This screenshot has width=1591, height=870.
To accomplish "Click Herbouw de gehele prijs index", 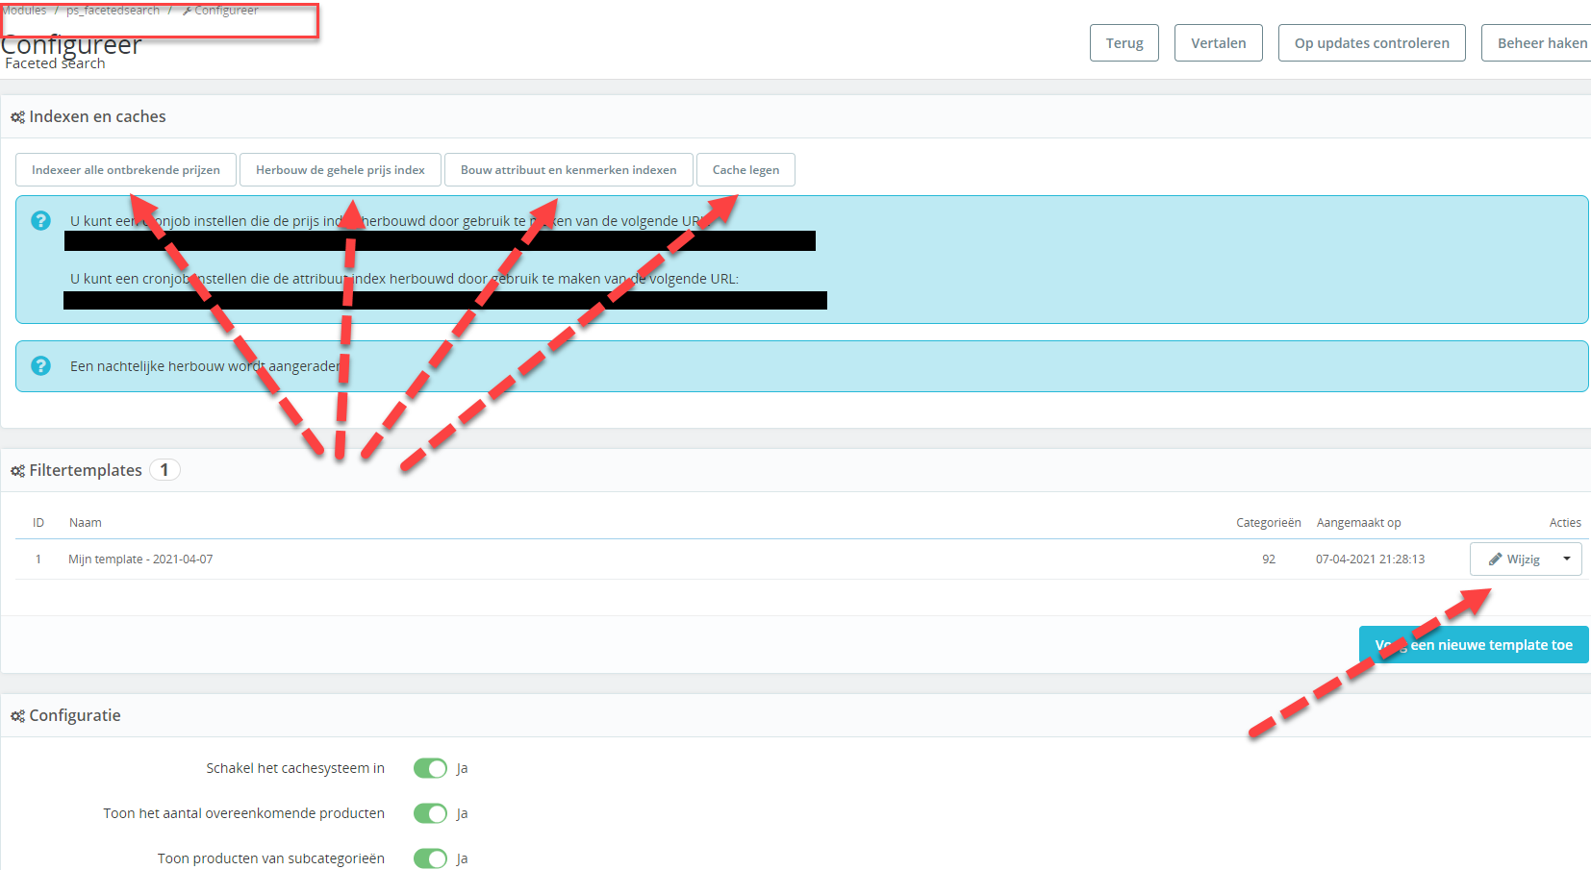I will click(x=341, y=170).
